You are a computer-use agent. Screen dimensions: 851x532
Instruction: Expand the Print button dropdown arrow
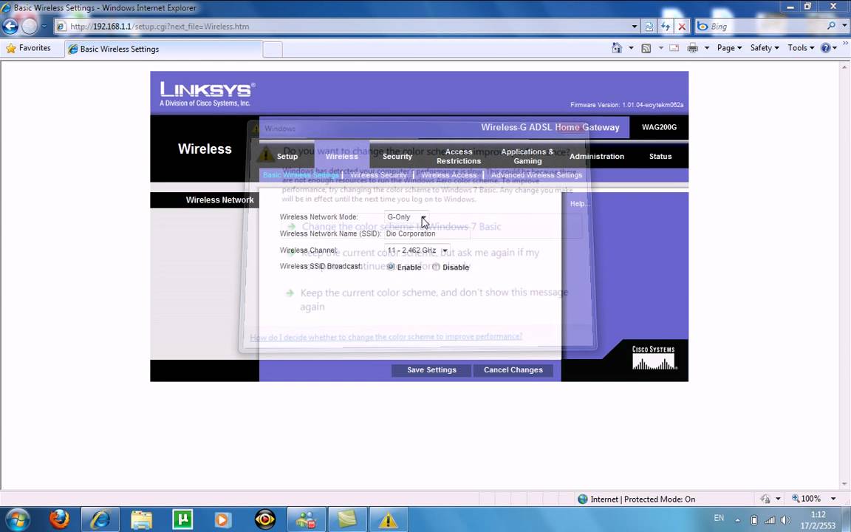(x=707, y=48)
